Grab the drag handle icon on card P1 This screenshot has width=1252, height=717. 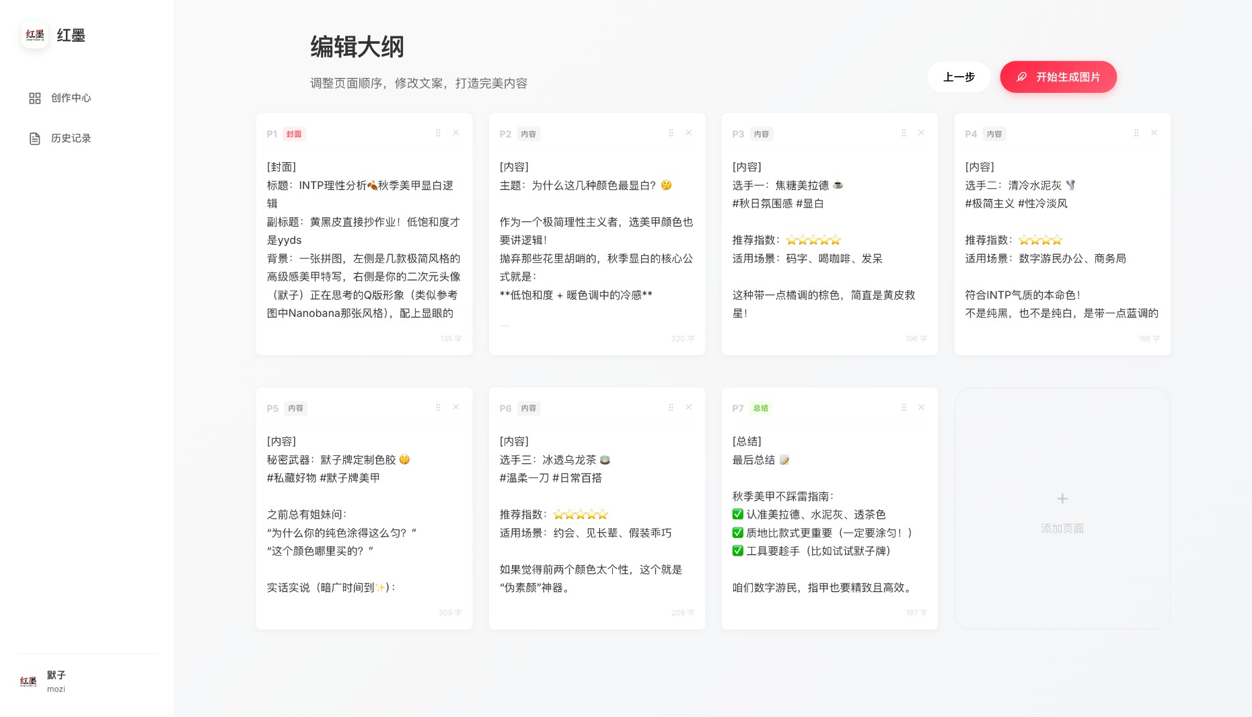[x=439, y=133]
